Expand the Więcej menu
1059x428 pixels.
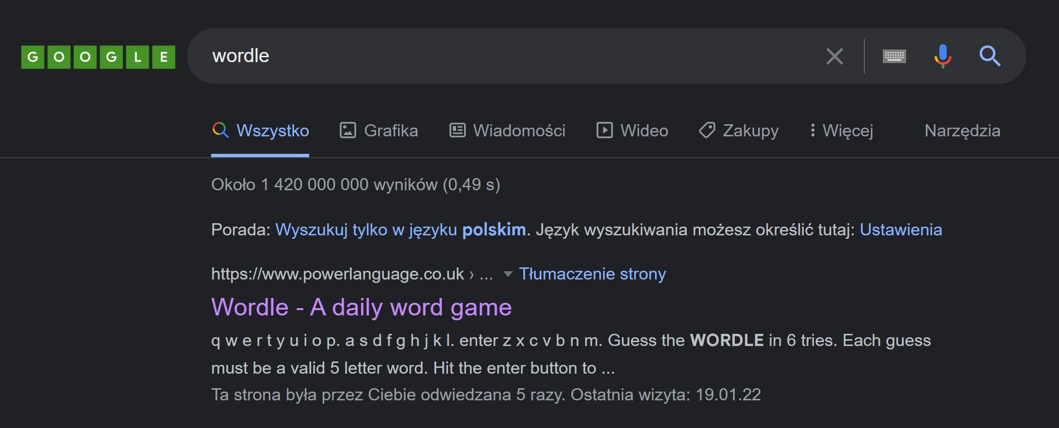[x=842, y=131]
